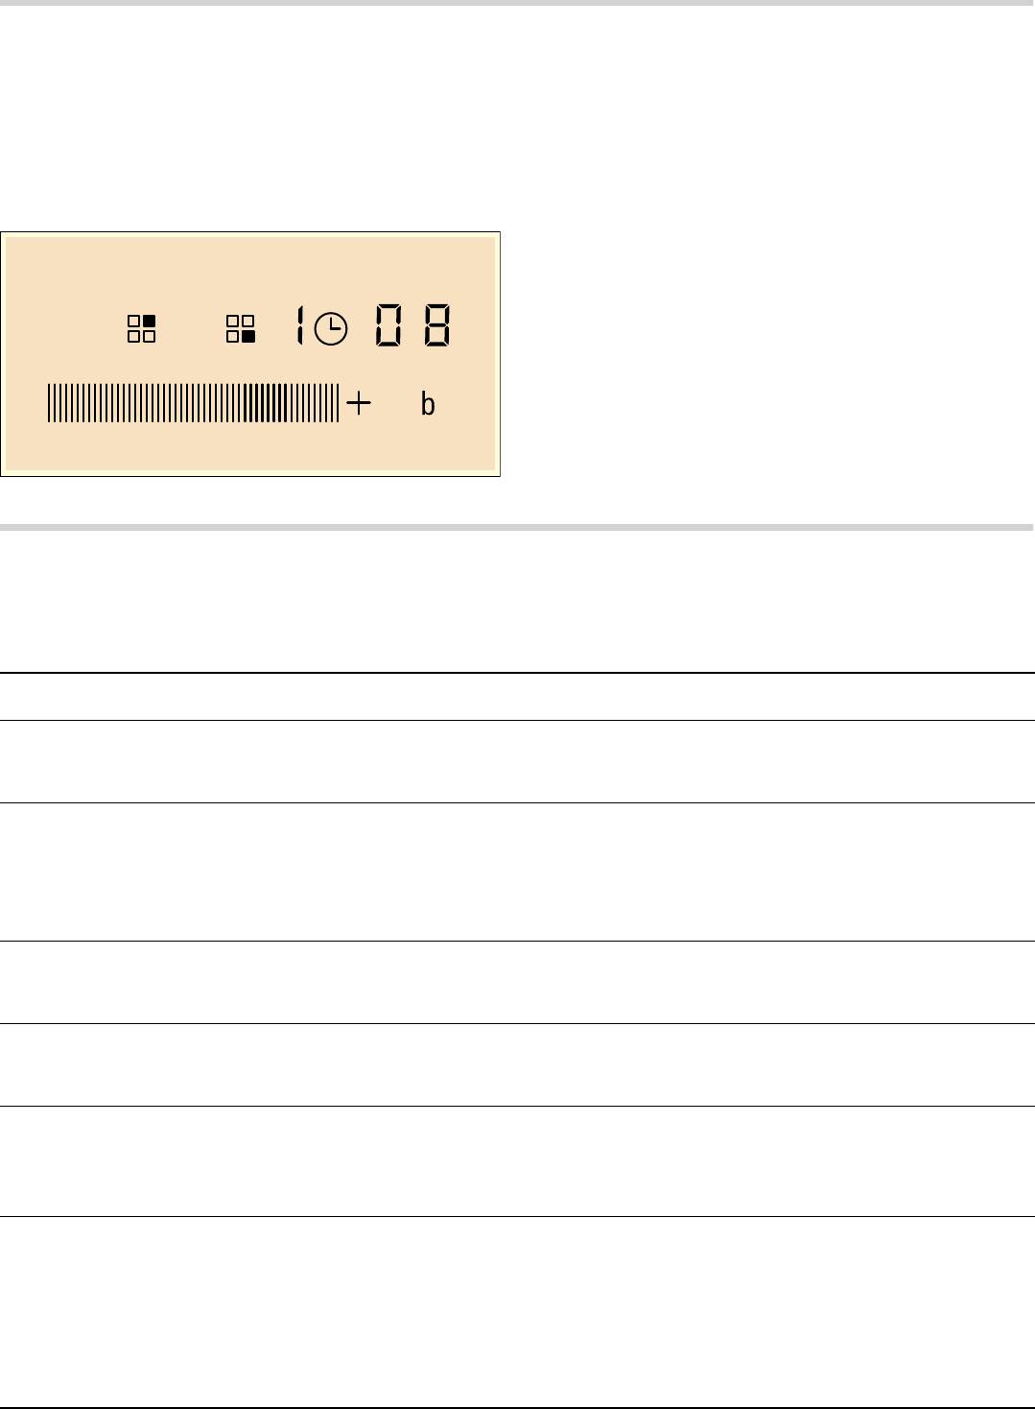This screenshot has width=1035, height=1409.
Task: Click thin slider bars left of the bold section
Action: tap(144, 403)
